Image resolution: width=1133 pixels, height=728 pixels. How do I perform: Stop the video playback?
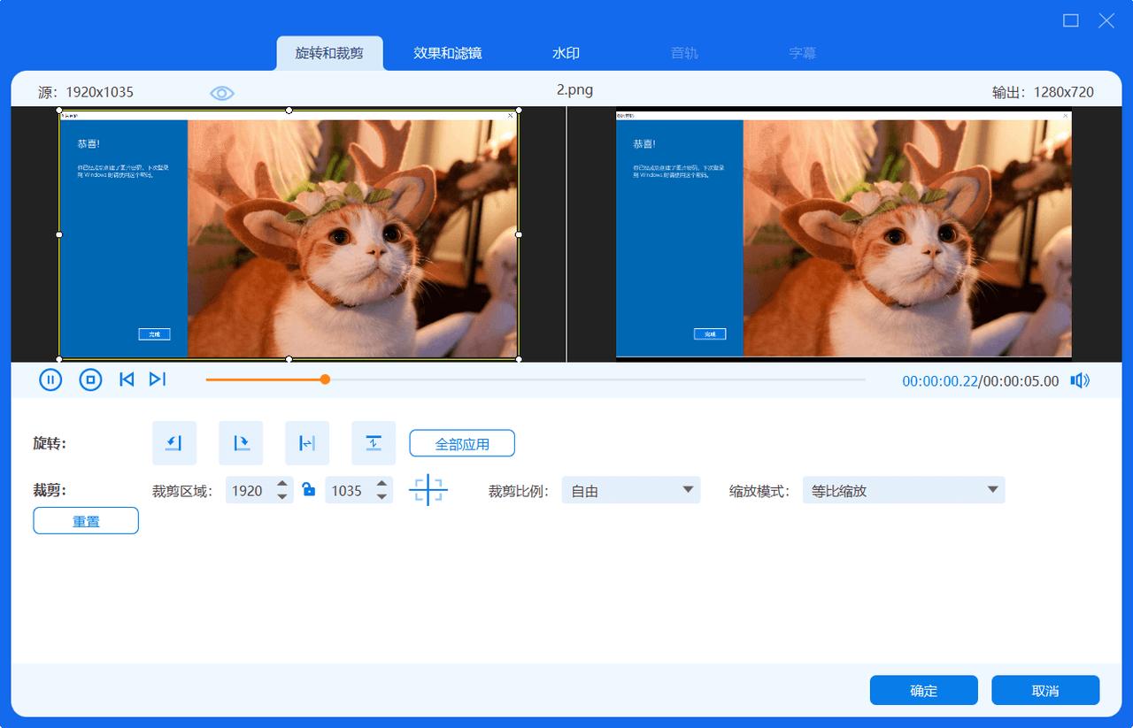[89, 379]
